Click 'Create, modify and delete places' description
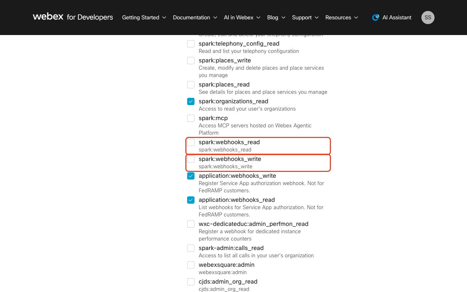 click(261, 72)
